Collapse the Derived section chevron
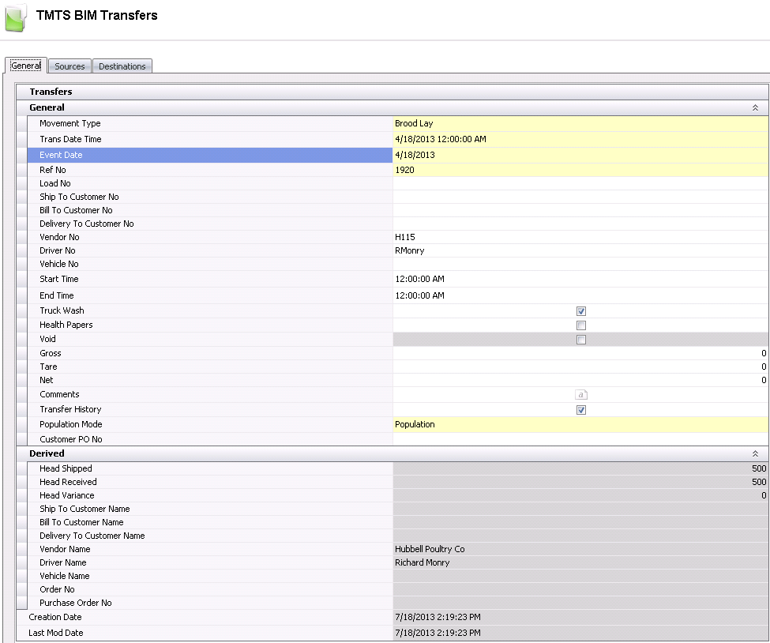 point(755,454)
